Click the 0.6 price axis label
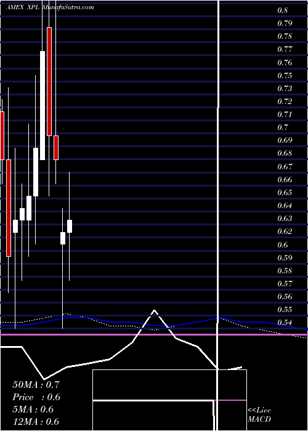308x431 pixels. (x=282, y=245)
